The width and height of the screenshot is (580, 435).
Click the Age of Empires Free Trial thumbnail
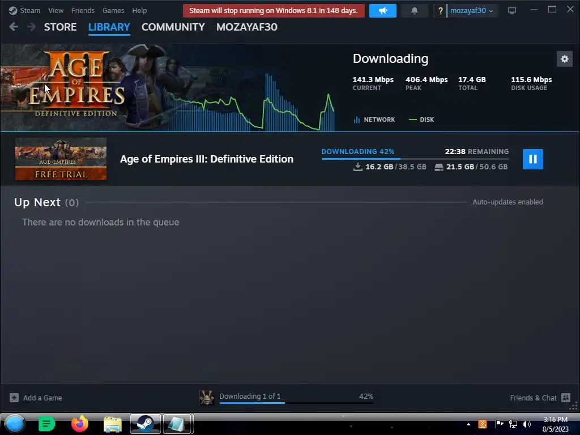tap(61, 159)
